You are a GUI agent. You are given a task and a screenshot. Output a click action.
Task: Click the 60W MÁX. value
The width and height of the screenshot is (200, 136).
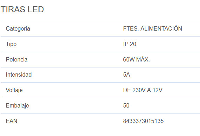click(x=136, y=59)
